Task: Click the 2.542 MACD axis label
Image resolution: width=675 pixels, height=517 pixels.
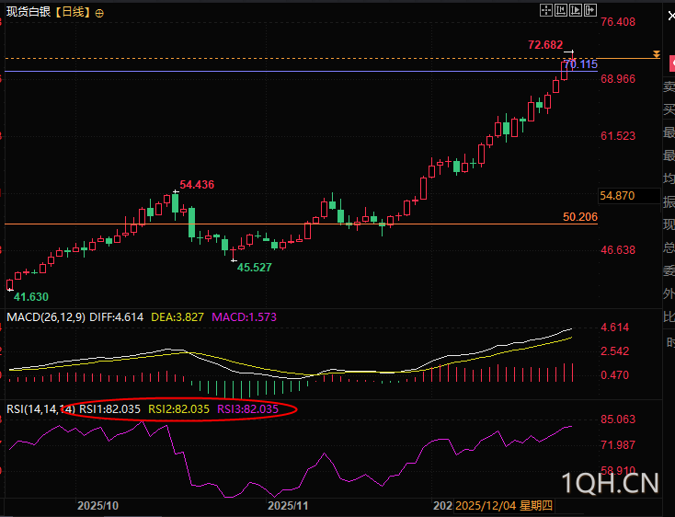Action: [614, 350]
